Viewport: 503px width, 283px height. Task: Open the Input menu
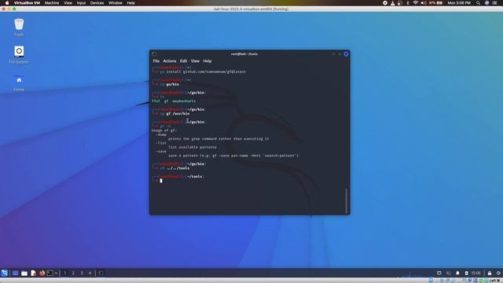click(81, 3)
